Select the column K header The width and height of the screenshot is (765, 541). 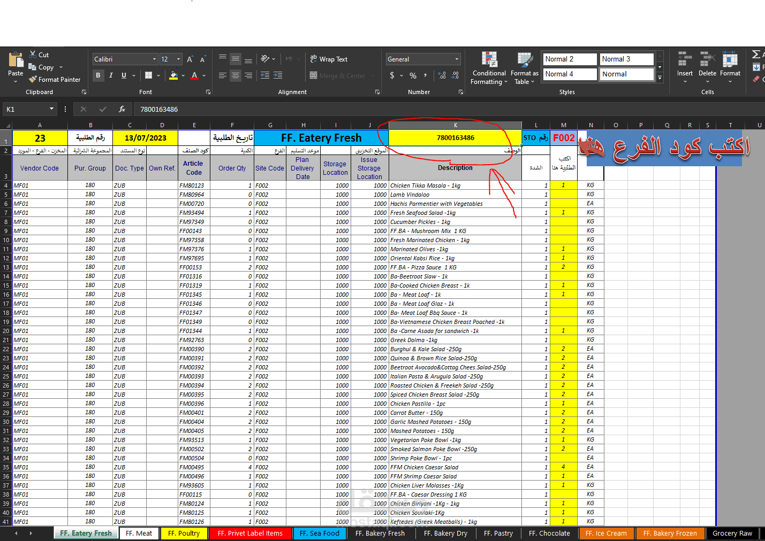(455, 125)
